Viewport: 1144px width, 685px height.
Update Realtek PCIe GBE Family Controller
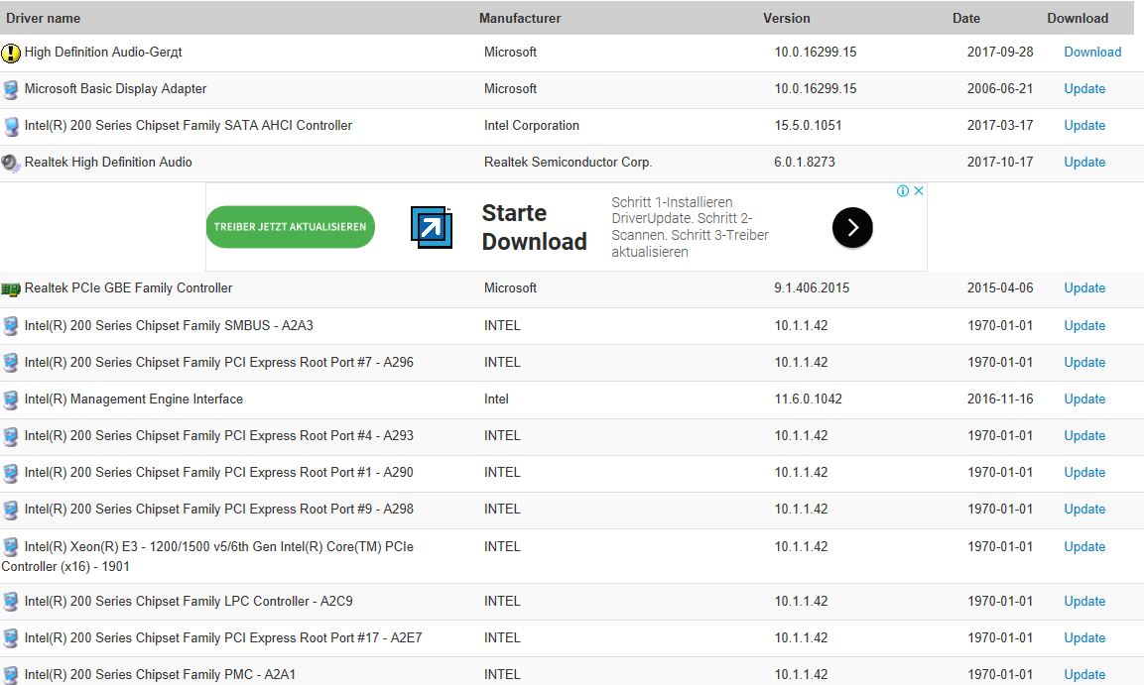(1084, 287)
